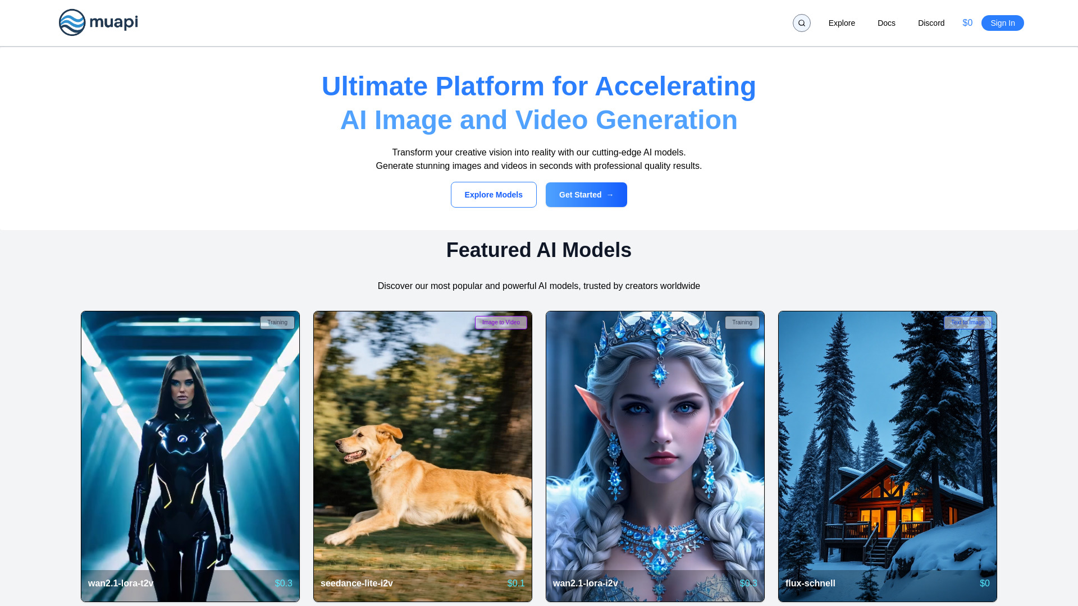1078x606 pixels.
Task: Click the flux-schnell model name label
Action: pyautogui.click(x=810, y=584)
